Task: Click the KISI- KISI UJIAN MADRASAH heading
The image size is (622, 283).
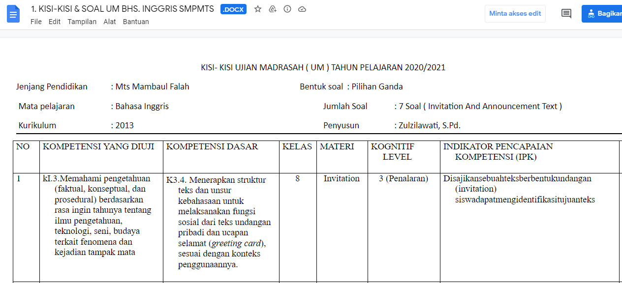Action: (x=323, y=68)
